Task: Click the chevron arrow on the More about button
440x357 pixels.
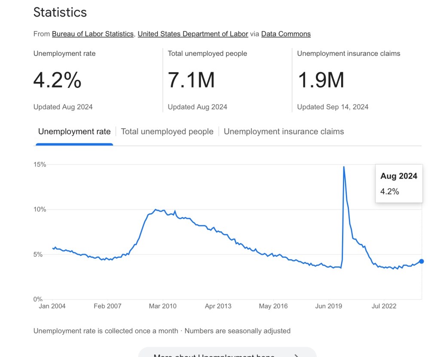Action: 296,355
